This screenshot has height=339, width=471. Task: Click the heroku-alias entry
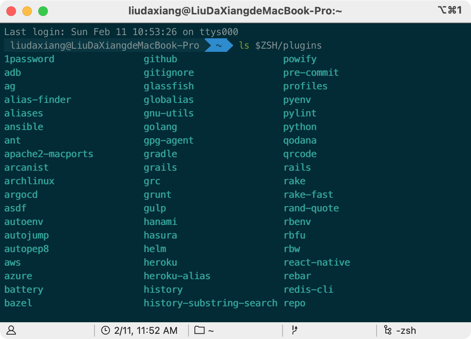[177, 276]
